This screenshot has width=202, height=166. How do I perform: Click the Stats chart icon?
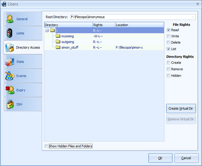click(9, 62)
